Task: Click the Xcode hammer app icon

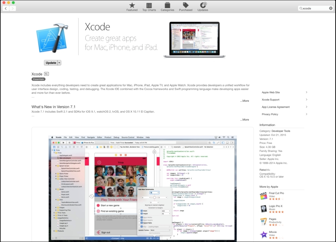Action: click(52, 38)
